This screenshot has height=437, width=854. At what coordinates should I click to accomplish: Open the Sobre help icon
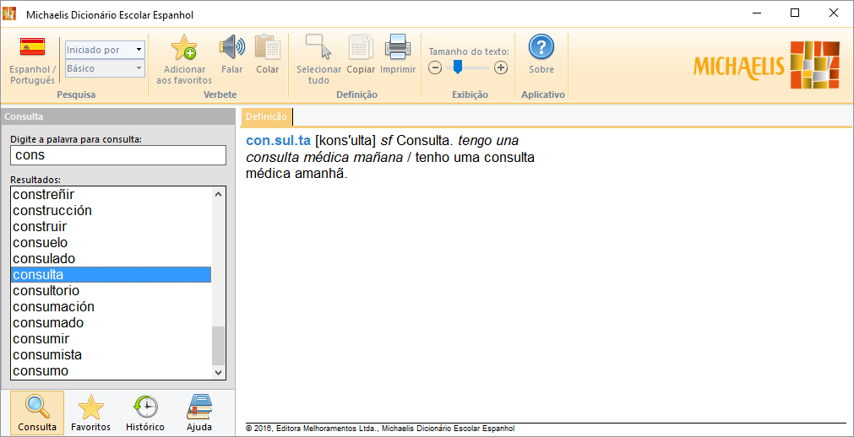click(x=541, y=47)
